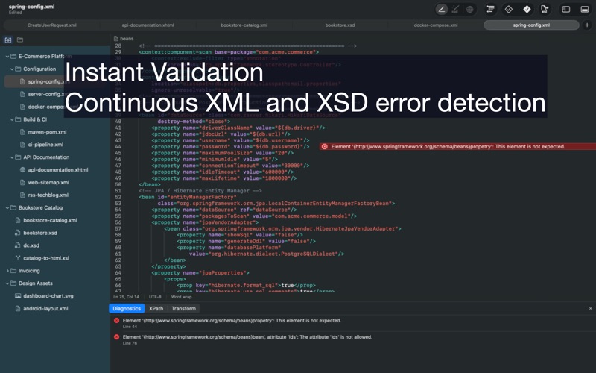Click the dc.xsd schema file icon

(17, 245)
